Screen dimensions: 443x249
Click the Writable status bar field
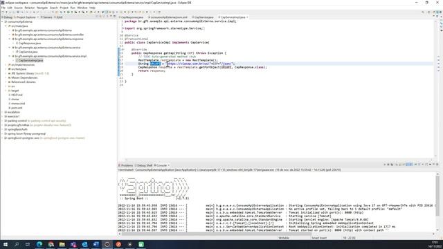coord(284,238)
